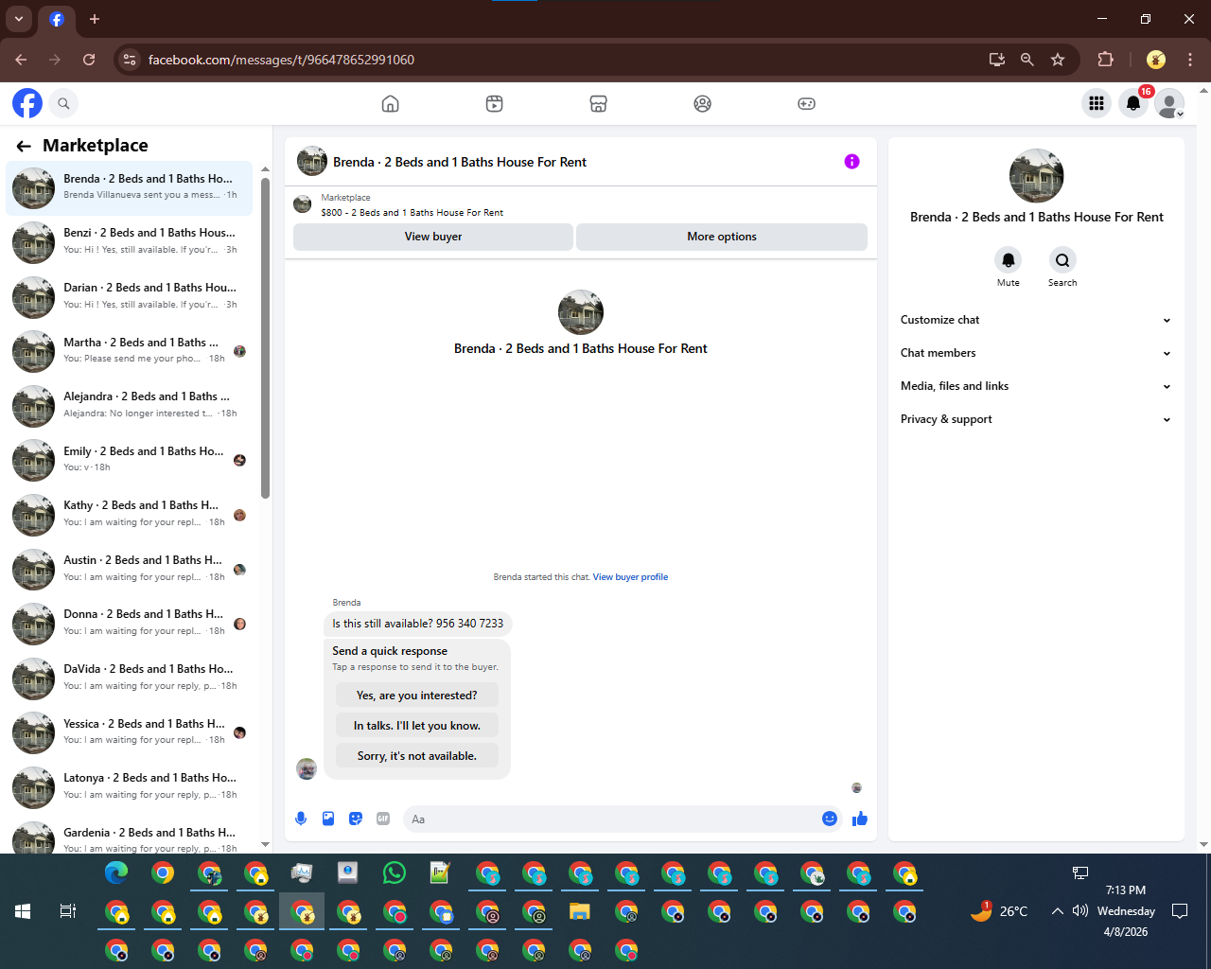This screenshot has height=969, width=1211.
Task: Open File Explorer from taskbar
Action: pyautogui.click(x=580, y=911)
